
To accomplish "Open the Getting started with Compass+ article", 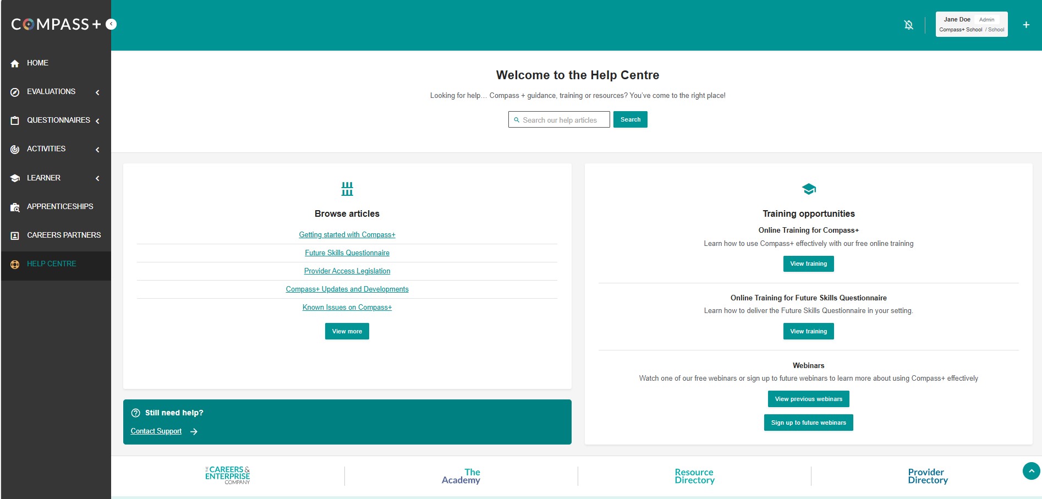I will [347, 234].
